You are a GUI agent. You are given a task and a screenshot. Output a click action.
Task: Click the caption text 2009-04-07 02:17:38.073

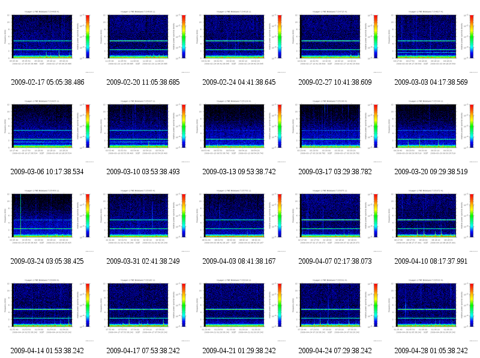(x=335, y=261)
